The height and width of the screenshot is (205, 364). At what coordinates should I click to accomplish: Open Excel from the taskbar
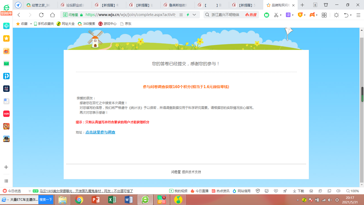(112, 200)
